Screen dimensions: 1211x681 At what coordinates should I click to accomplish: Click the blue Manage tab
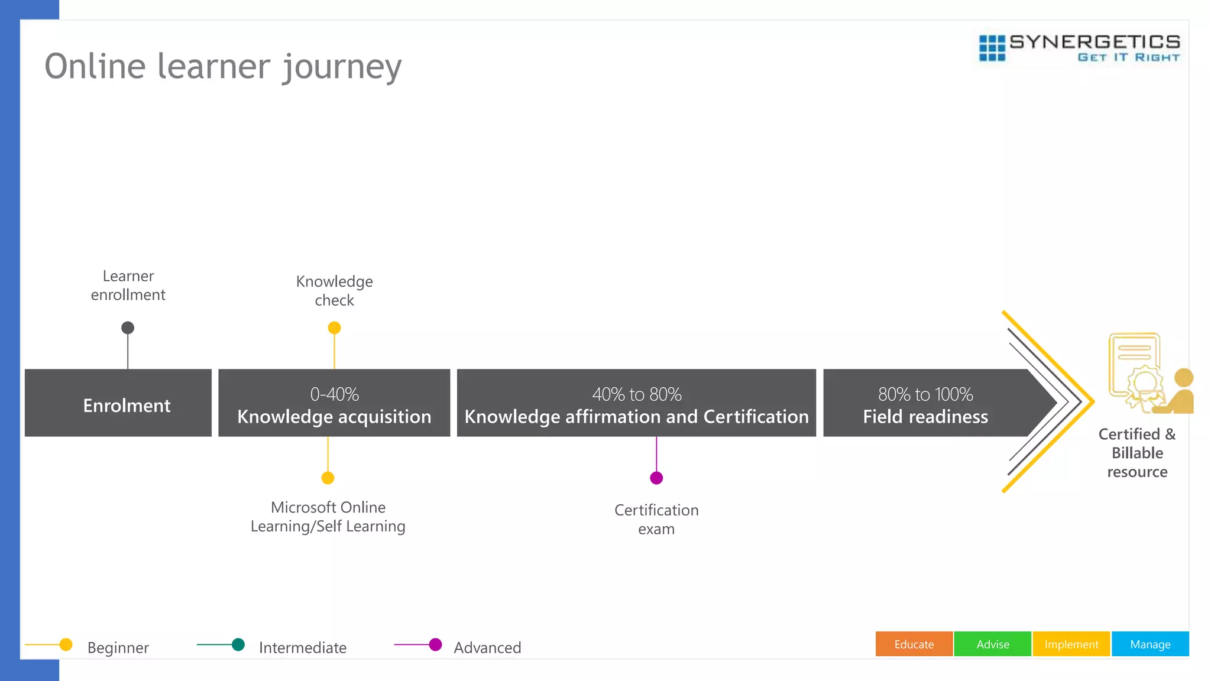point(1150,644)
